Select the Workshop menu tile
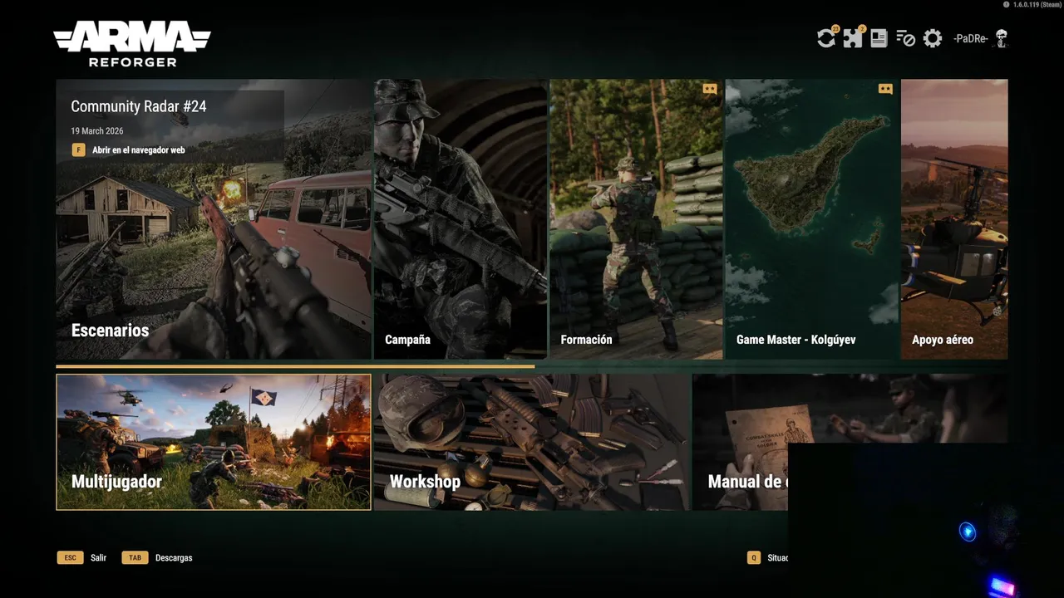1064x598 pixels. (532, 442)
